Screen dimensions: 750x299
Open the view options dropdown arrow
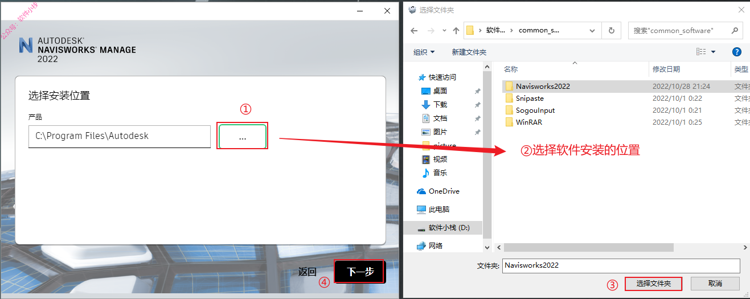click(713, 52)
